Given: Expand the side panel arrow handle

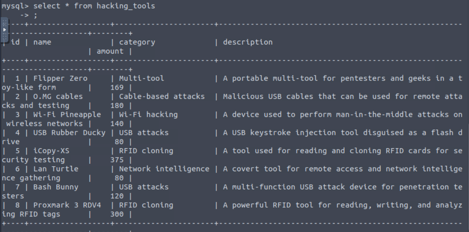Looking at the screenshot, I should point(5,30).
